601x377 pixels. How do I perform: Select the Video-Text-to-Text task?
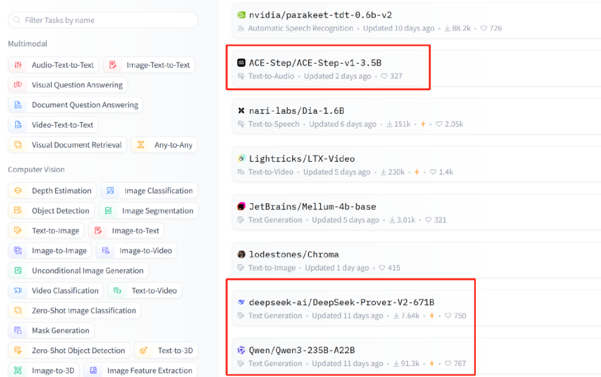tap(53, 125)
